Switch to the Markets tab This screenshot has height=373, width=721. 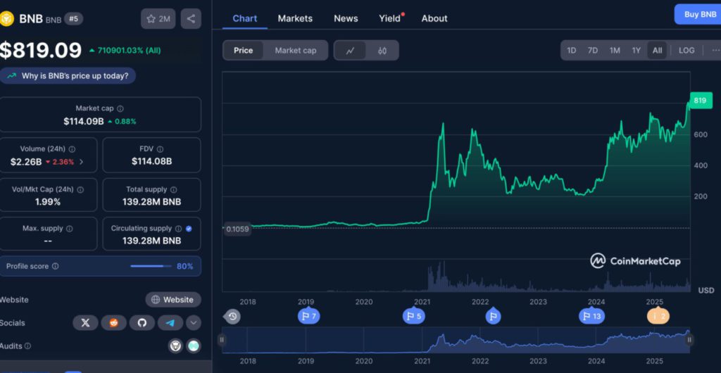click(295, 18)
